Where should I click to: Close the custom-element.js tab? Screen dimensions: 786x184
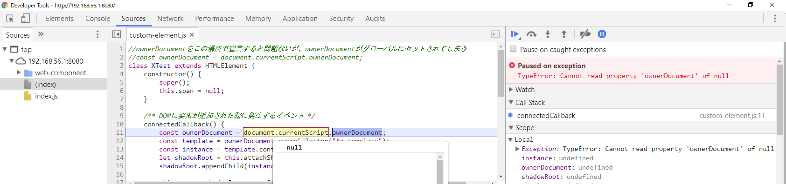192,35
